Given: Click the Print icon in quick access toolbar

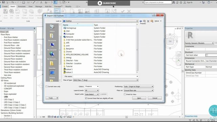Looking at the screenshot, I should 24,2.
